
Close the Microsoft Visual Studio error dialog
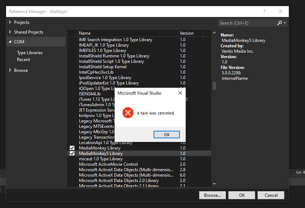click(180, 93)
